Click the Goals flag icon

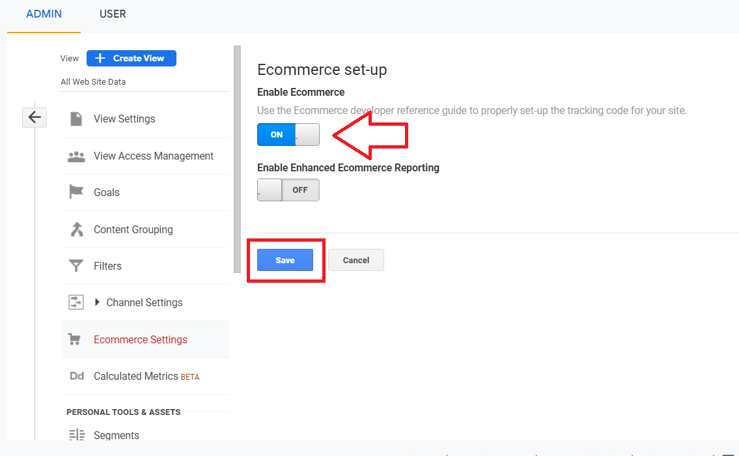(76, 192)
